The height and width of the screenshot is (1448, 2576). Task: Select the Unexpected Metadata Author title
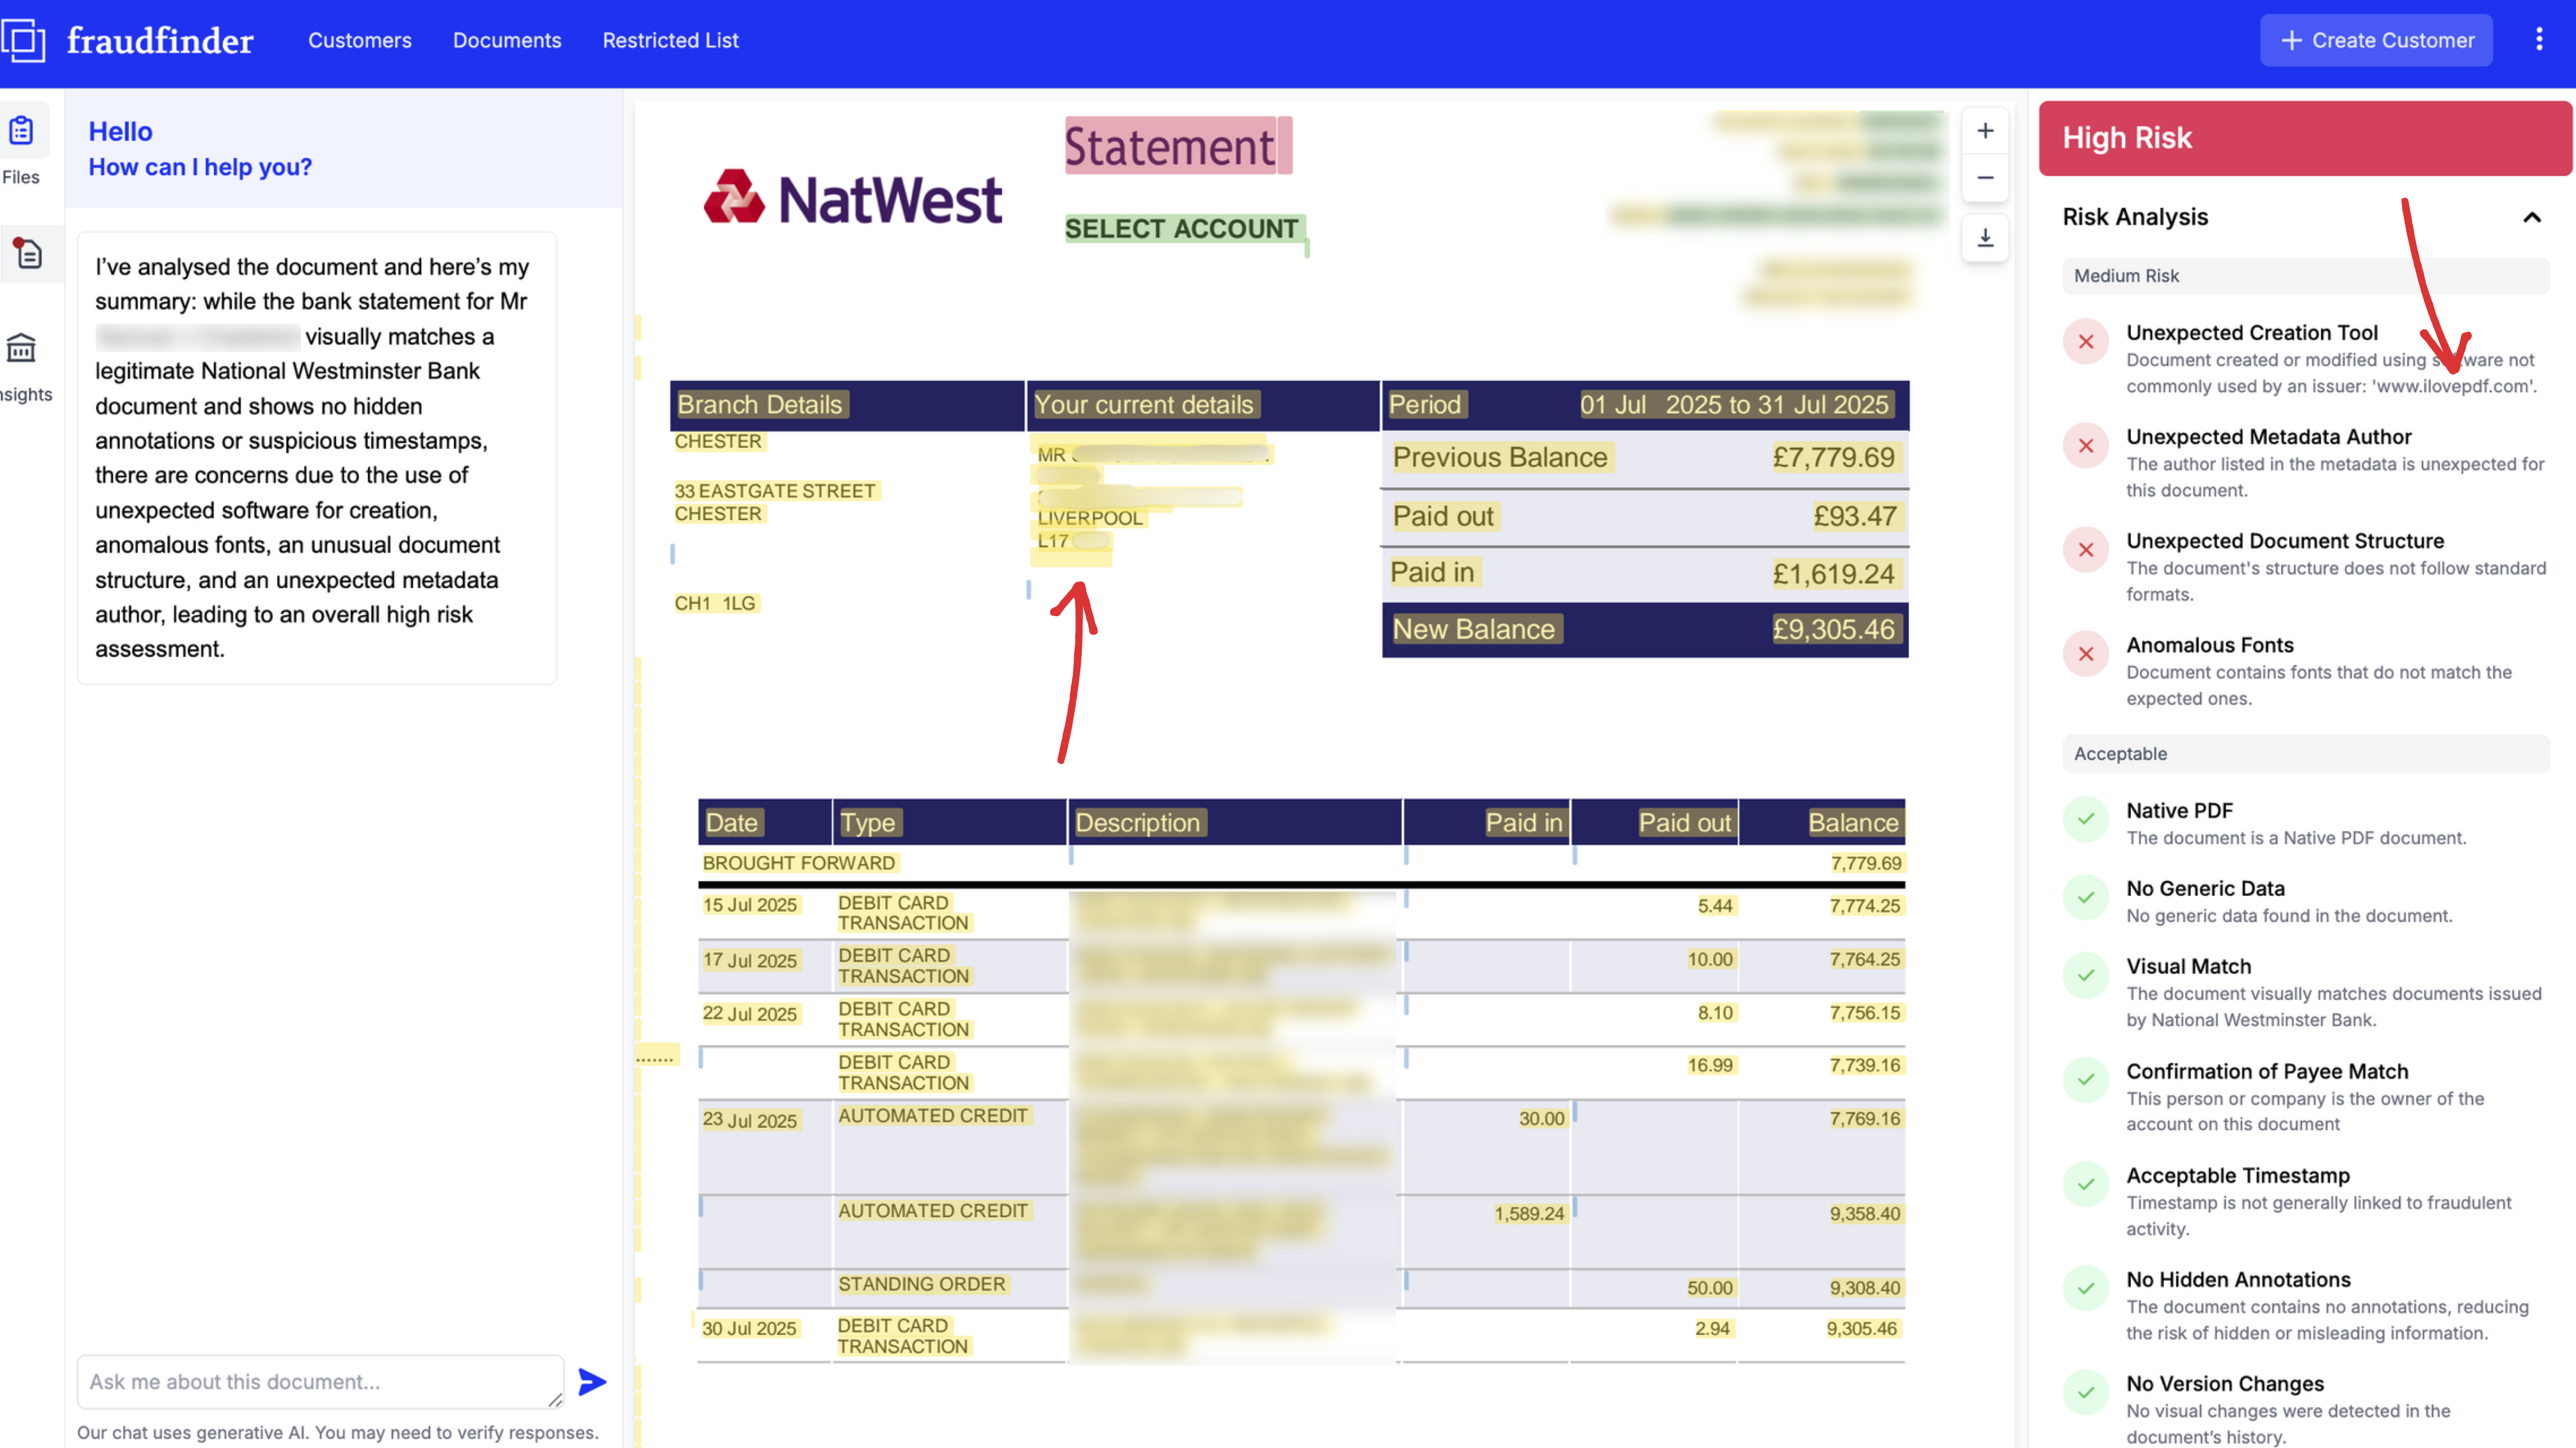[2269, 437]
